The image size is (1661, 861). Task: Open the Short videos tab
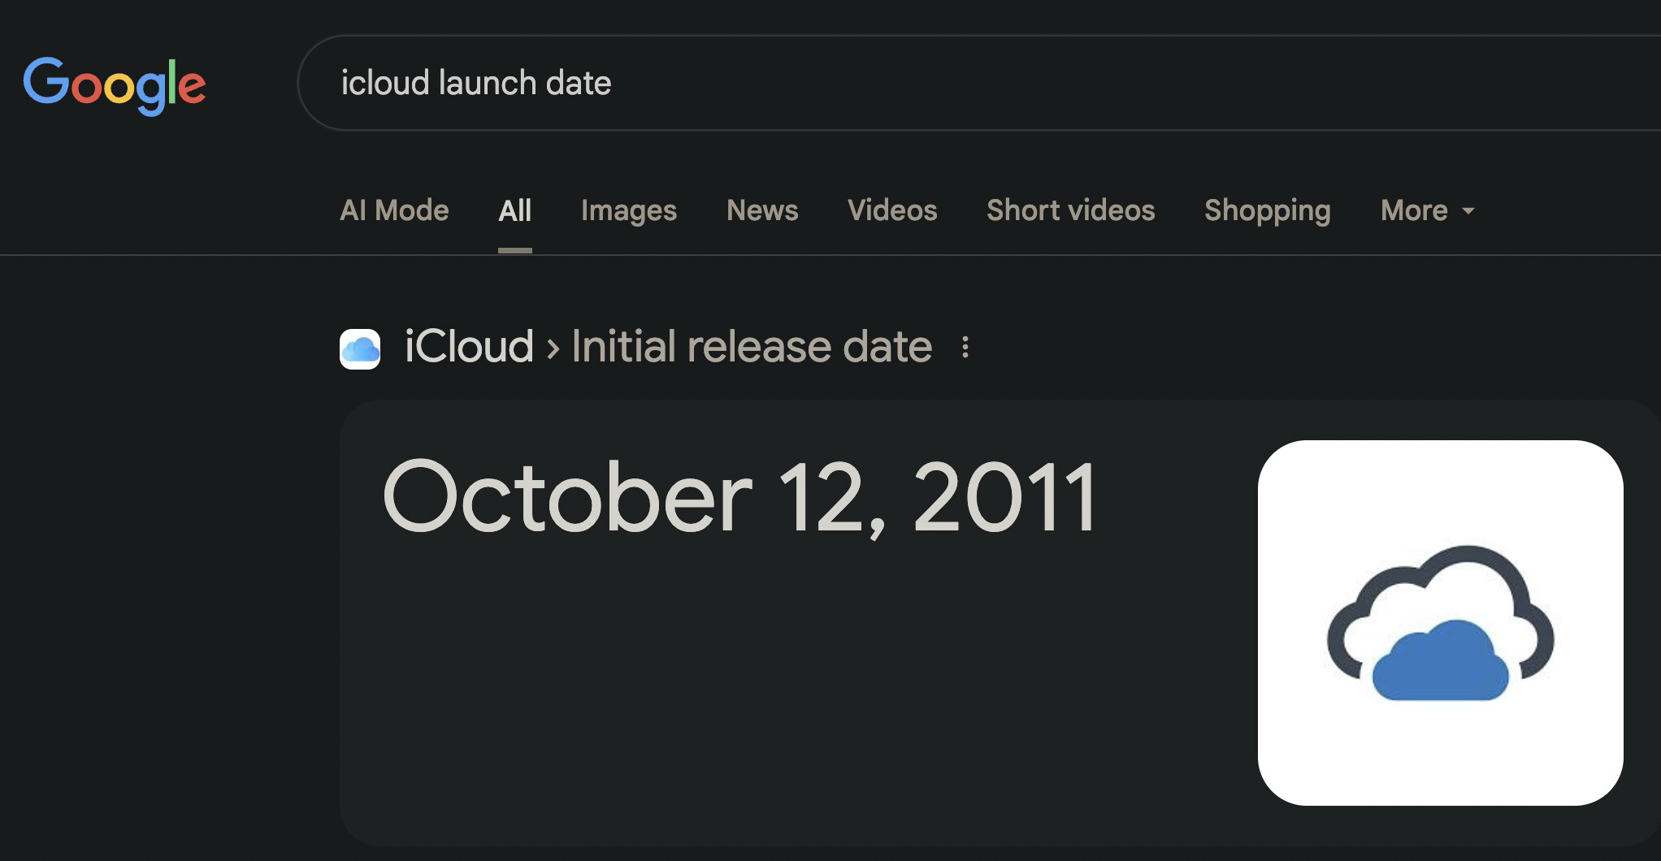coord(1070,210)
